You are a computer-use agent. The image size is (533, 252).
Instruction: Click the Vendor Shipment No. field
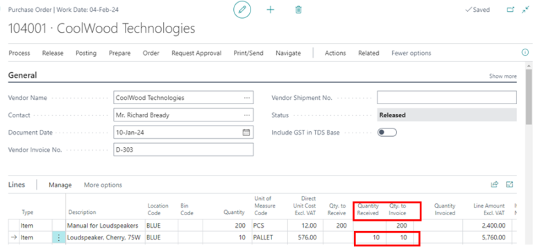coord(447,98)
